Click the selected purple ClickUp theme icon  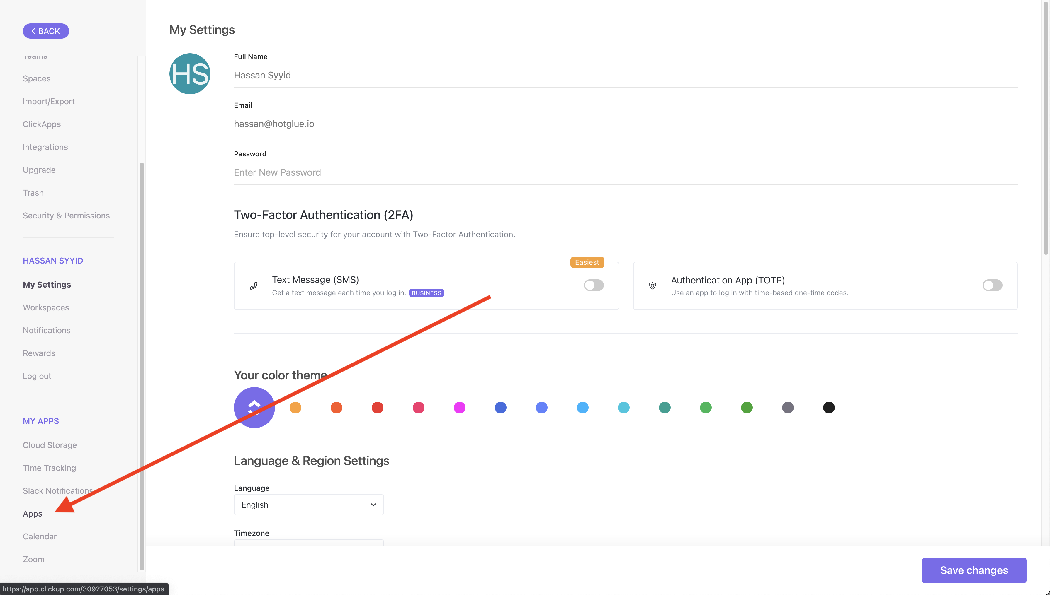point(254,407)
